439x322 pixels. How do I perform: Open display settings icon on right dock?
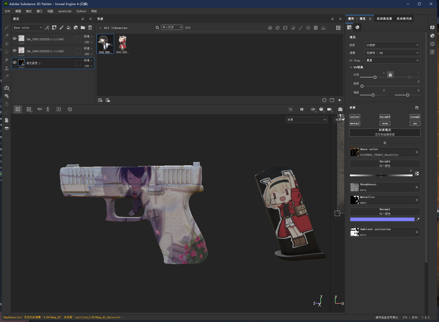point(432,28)
